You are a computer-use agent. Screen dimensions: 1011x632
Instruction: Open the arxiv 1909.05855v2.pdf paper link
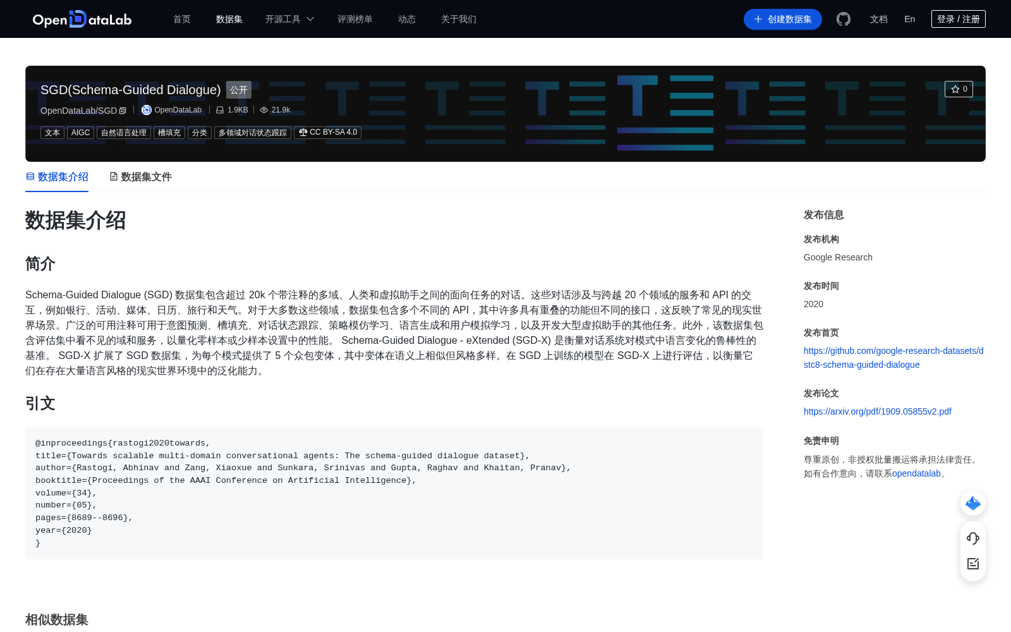pyautogui.click(x=878, y=411)
